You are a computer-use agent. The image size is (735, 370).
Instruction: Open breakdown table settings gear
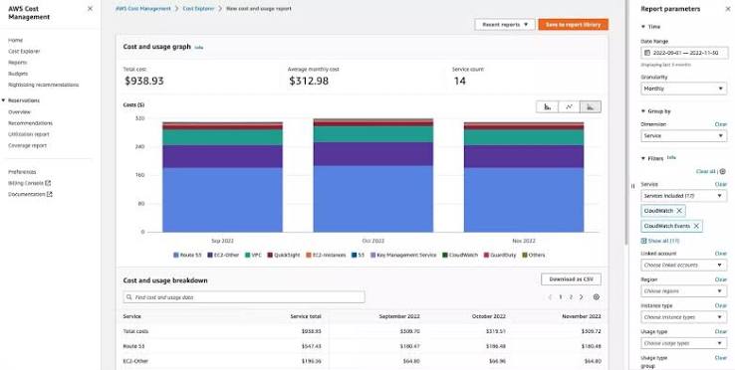click(x=597, y=297)
